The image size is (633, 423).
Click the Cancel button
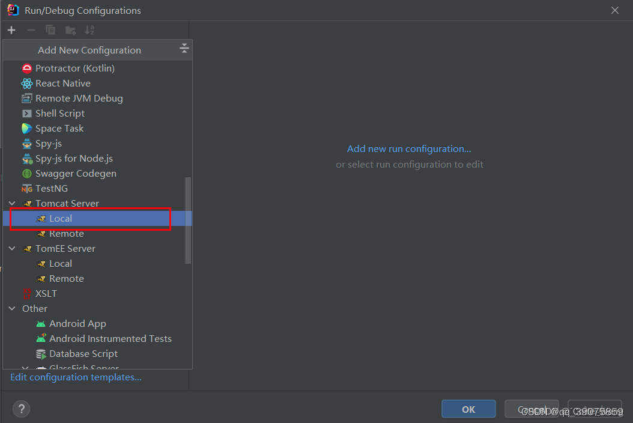click(532, 409)
